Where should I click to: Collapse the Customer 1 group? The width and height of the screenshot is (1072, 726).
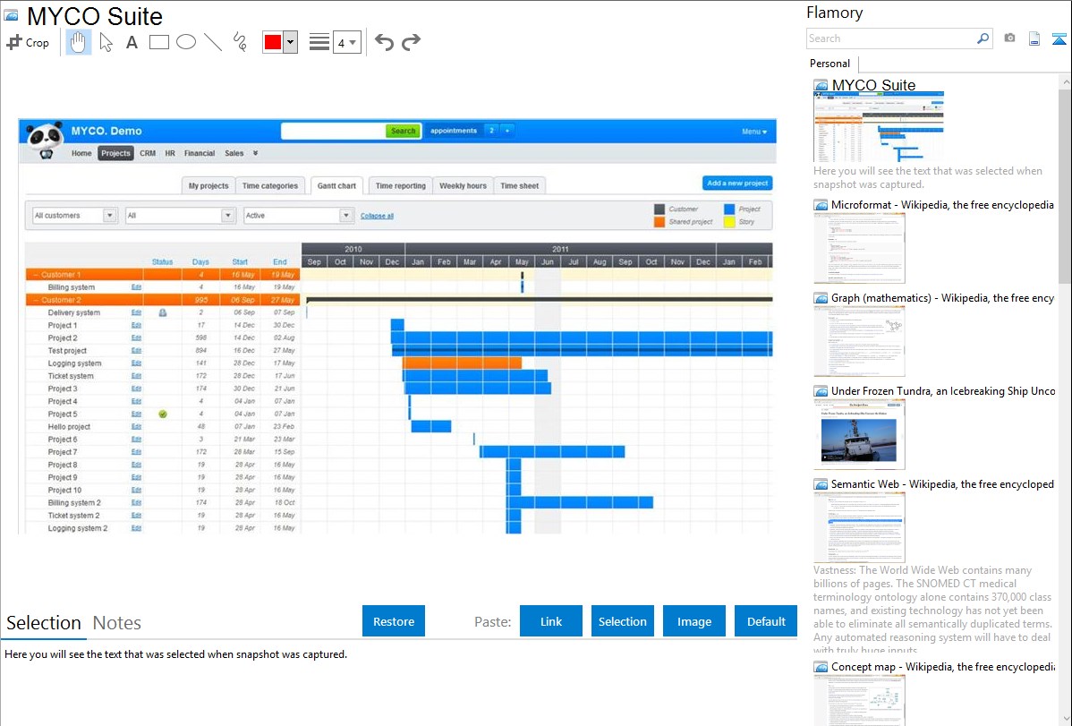(x=36, y=275)
